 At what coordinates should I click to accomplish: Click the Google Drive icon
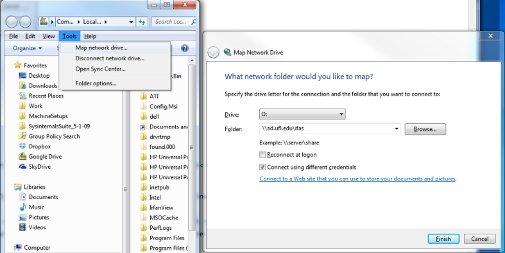[22, 157]
